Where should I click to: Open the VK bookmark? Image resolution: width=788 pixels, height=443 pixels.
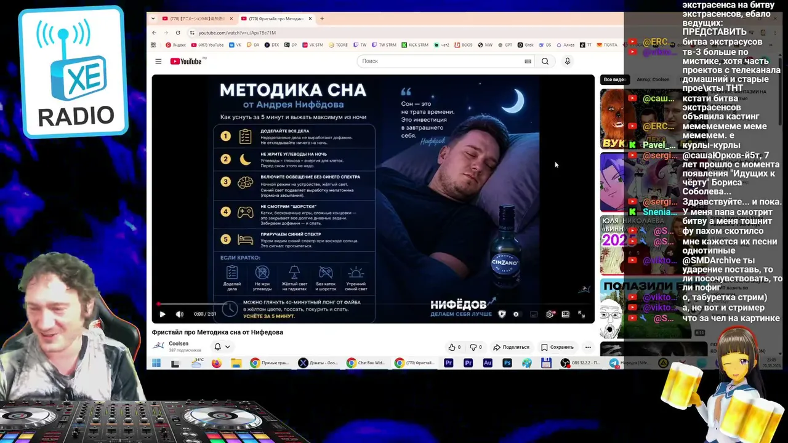235,45
